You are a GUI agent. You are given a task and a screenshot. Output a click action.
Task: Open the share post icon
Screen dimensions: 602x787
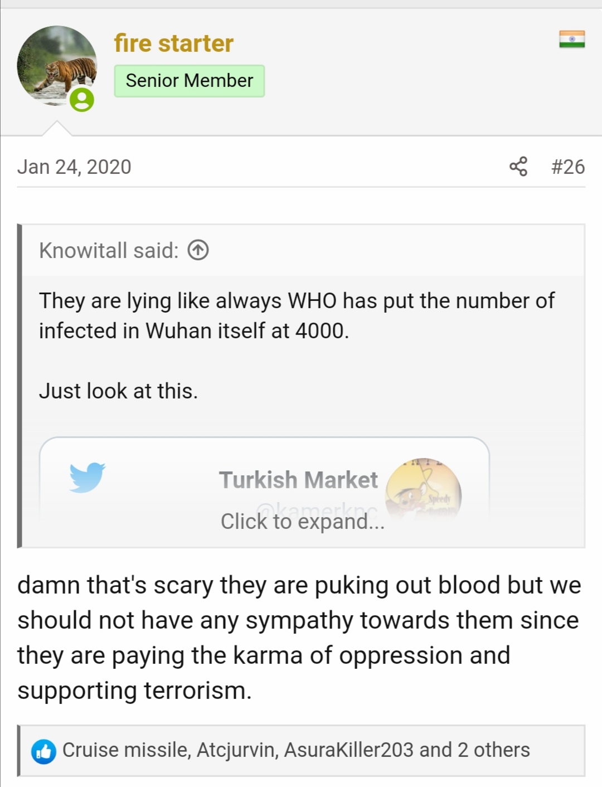[518, 167]
